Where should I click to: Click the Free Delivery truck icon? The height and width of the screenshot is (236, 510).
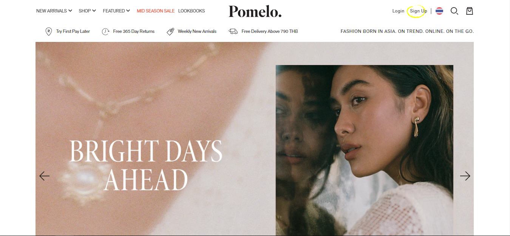(x=233, y=31)
